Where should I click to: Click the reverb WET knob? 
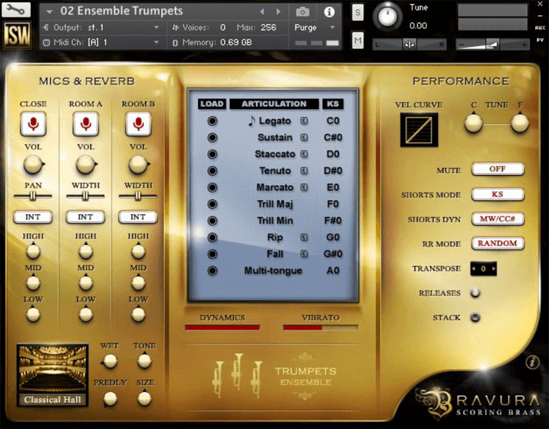click(x=110, y=361)
